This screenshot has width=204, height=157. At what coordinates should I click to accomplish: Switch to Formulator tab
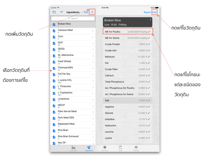(x=73, y=148)
